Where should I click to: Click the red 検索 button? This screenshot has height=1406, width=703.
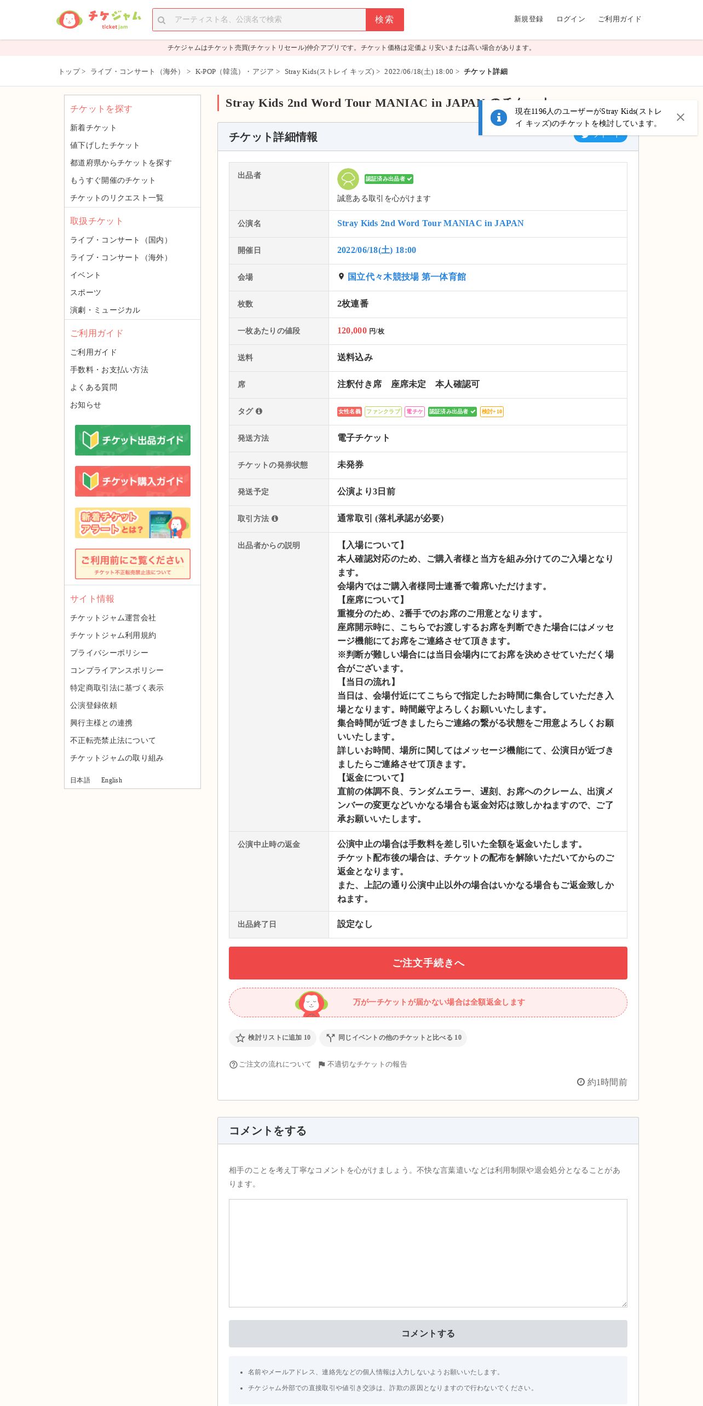click(x=384, y=20)
